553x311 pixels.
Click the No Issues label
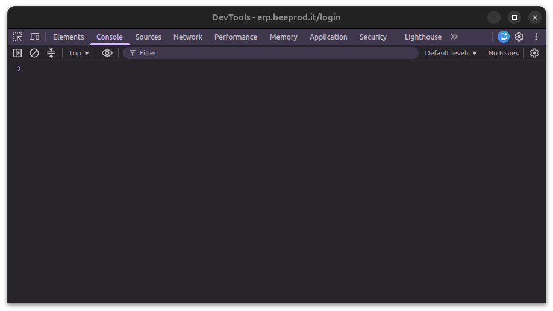click(503, 53)
